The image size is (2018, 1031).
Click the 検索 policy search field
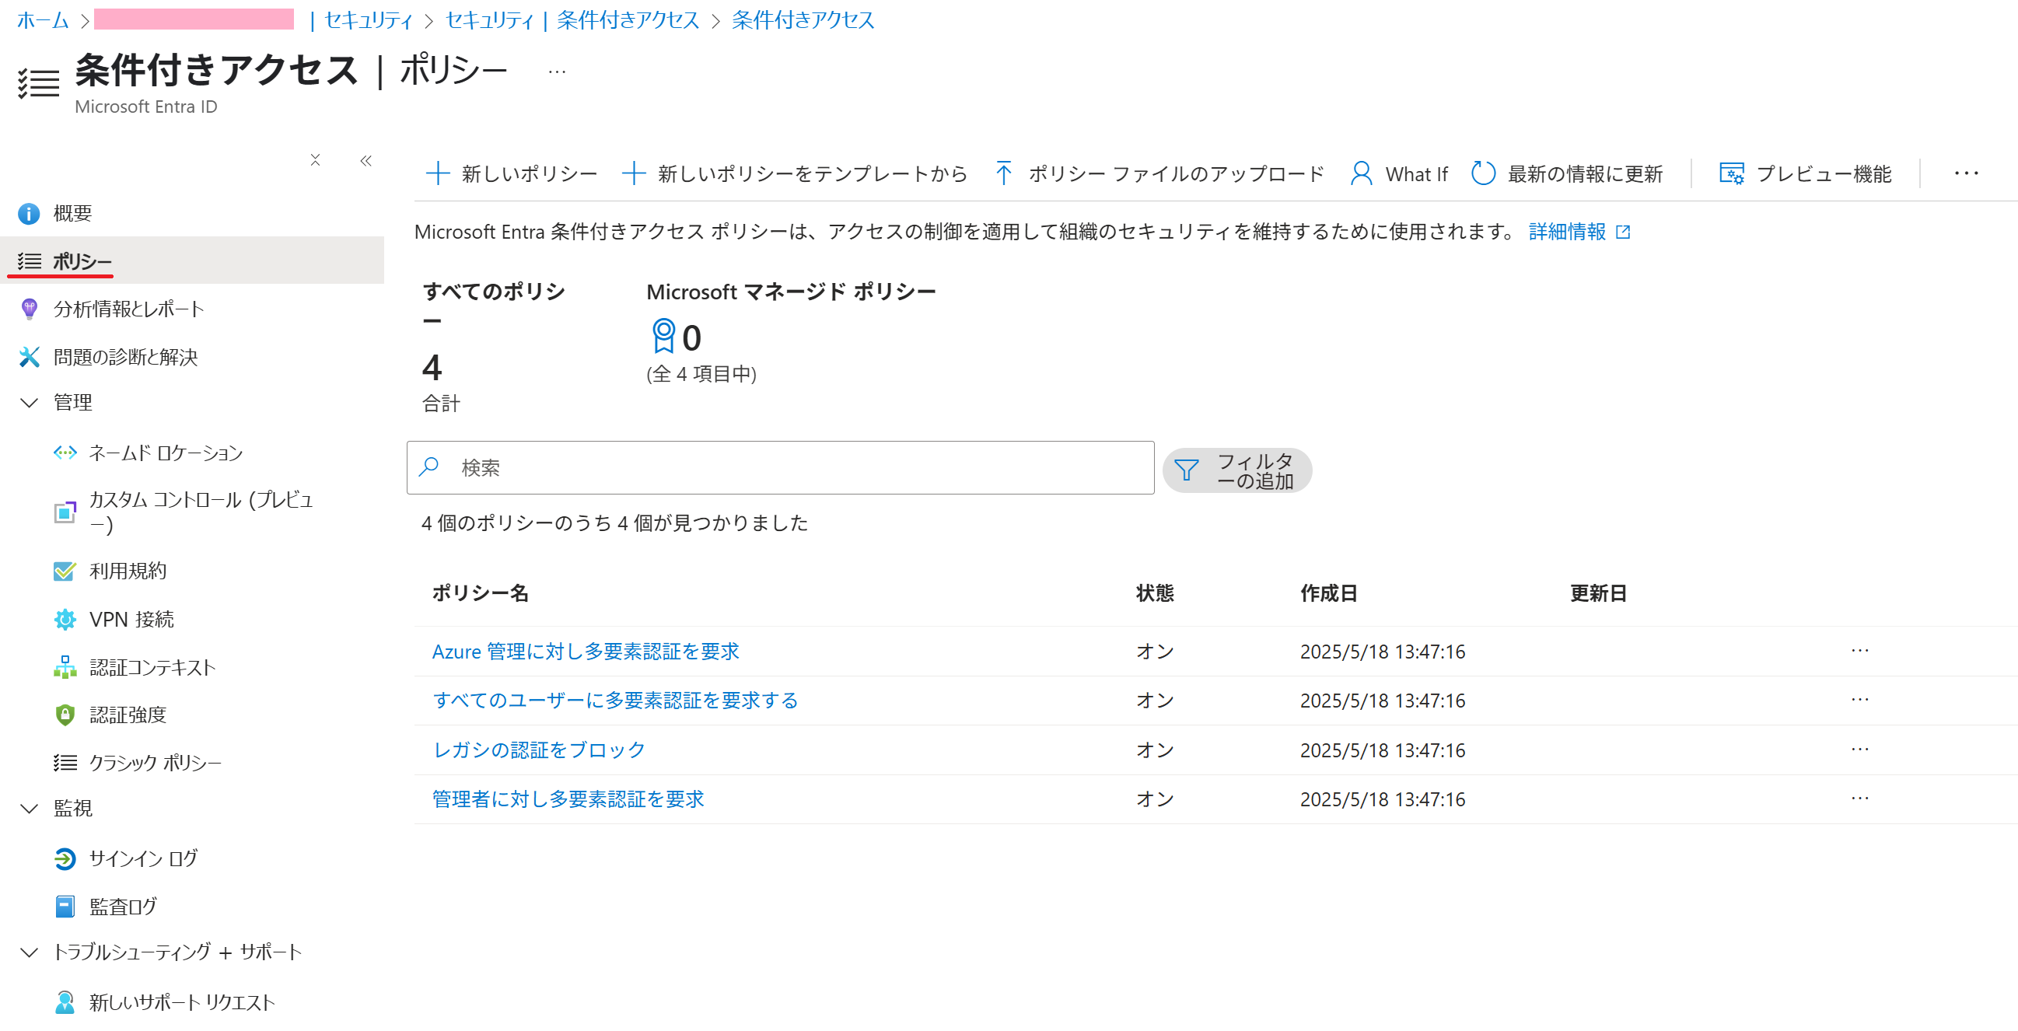779,468
